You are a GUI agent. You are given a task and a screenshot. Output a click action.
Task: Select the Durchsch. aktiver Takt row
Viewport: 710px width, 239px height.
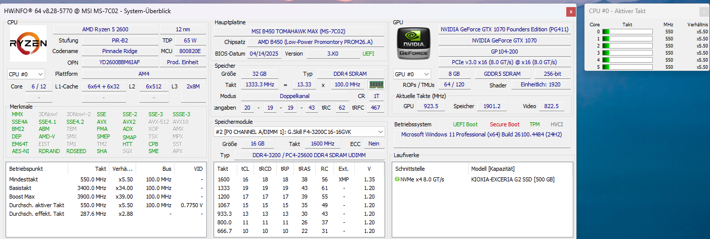tap(106, 205)
